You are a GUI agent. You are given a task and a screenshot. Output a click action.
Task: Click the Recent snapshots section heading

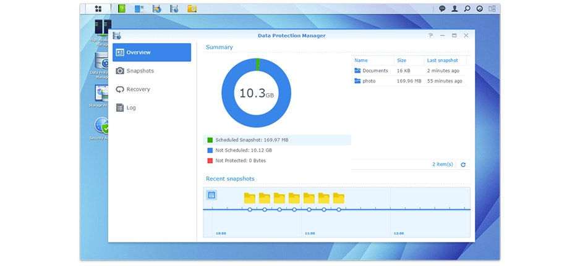[230, 179]
